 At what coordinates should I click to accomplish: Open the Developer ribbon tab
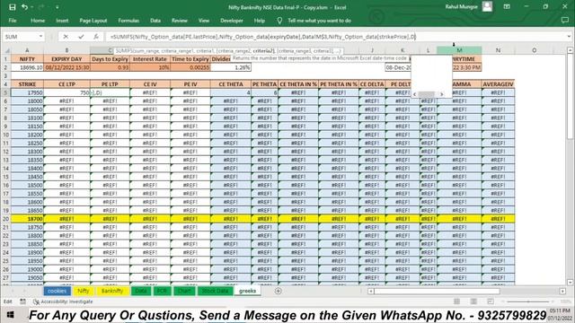[232, 21]
